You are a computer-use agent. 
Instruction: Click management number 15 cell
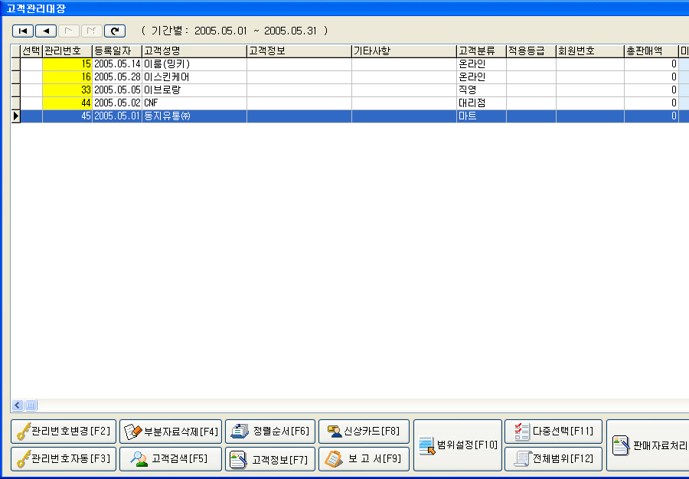[67, 64]
